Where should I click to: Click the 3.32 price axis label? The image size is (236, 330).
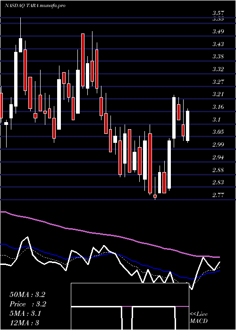[218, 69]
